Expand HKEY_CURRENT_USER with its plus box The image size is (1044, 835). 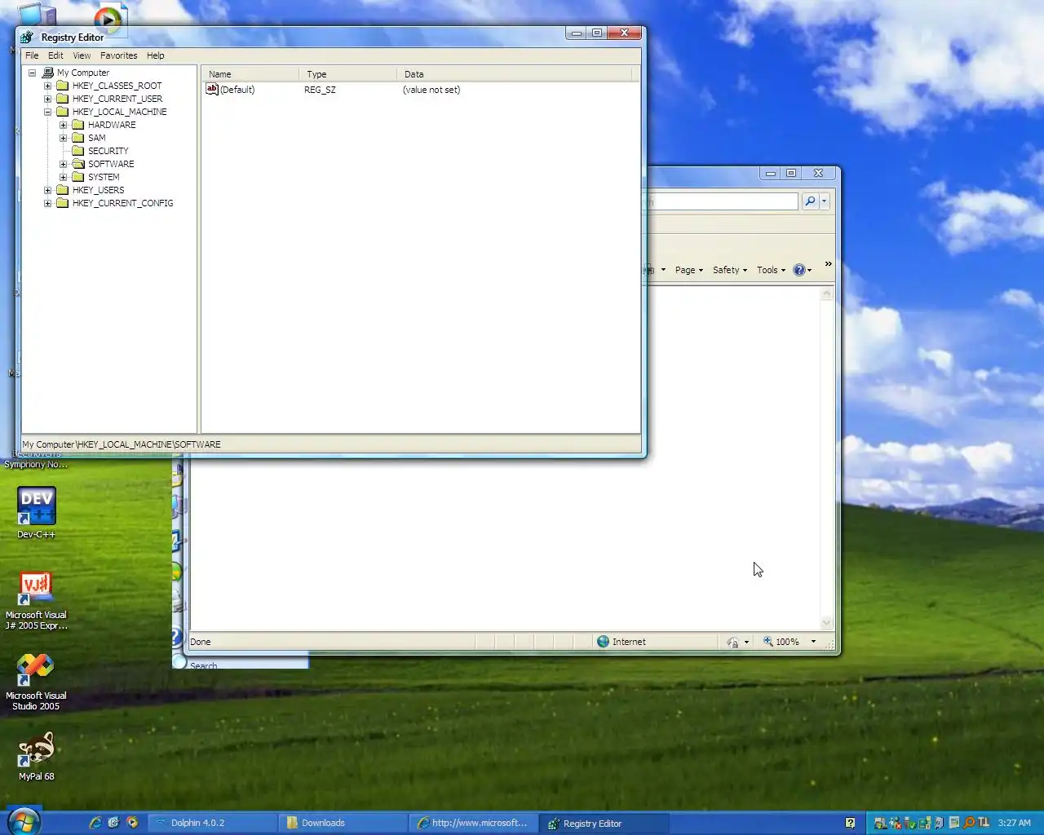(x=47, y=99)
